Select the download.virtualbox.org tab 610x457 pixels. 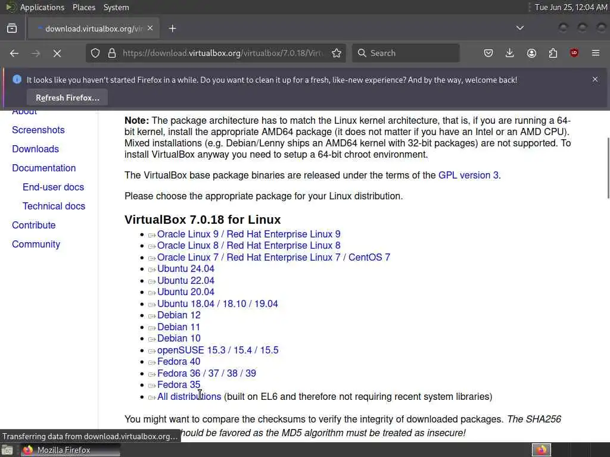pyautogui.click(x=94, y=29)
